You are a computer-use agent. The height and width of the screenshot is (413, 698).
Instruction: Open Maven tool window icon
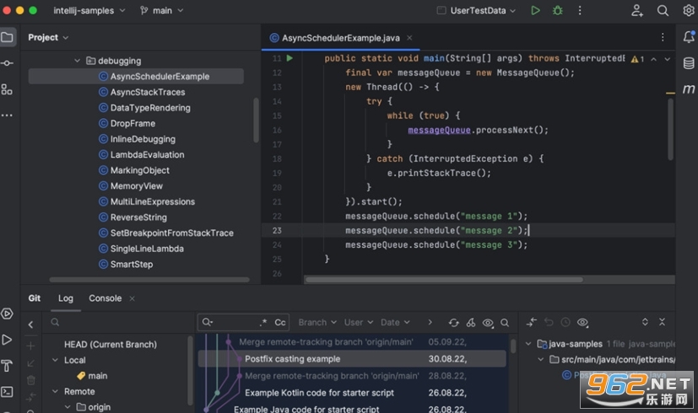pos(689,89)
